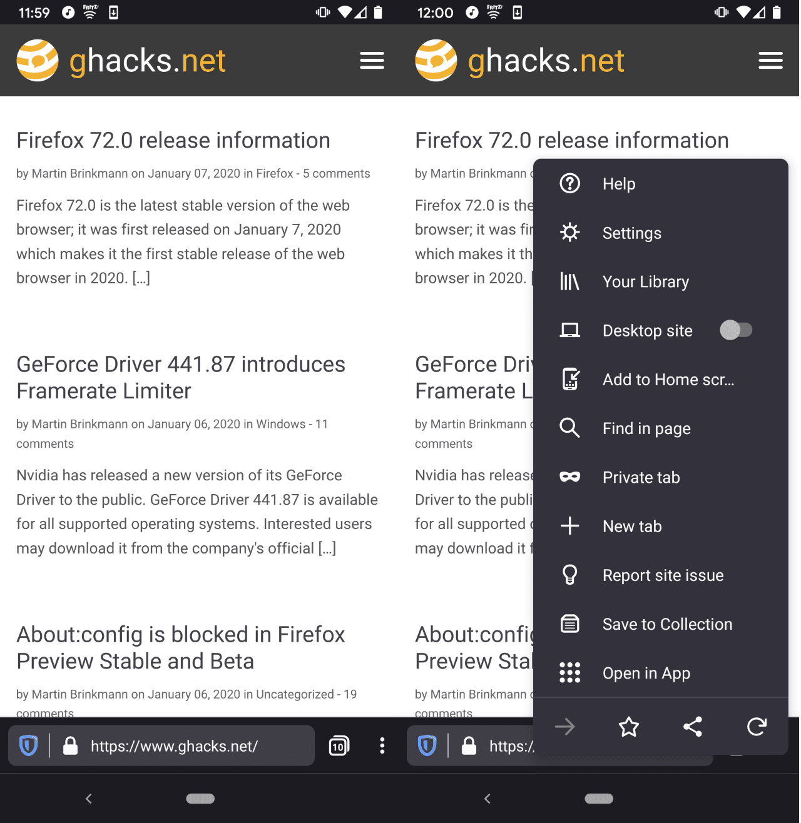The height and width of the screenshot is (823, 801).
Task: Open Settings from the menu
Action: coord(661,233)
